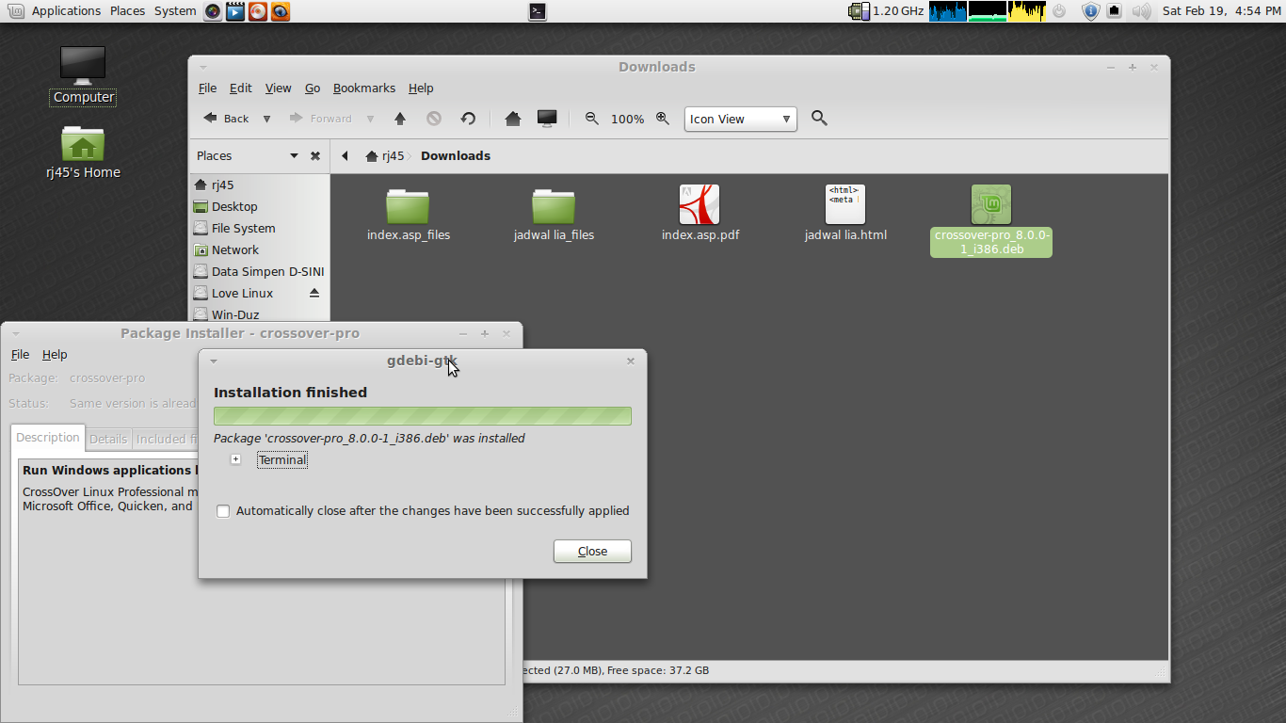Viewport: 1286px width, 723px height.
Task: Click the CPU frequency 1.20 GHz monitor
Action: point(886,11)
